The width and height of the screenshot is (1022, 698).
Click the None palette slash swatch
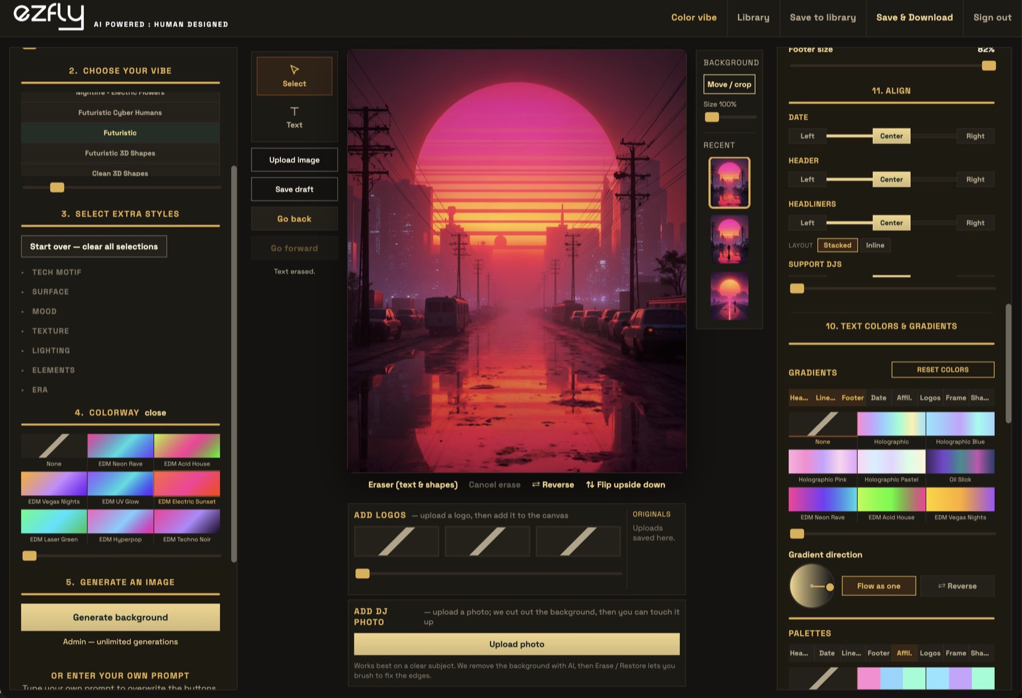pyautogui.click(x=823, y=678)
